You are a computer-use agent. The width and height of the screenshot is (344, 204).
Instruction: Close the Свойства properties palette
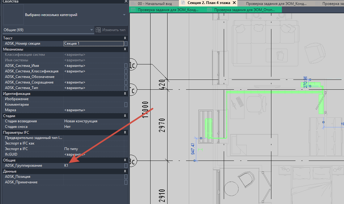coord(126,1)
